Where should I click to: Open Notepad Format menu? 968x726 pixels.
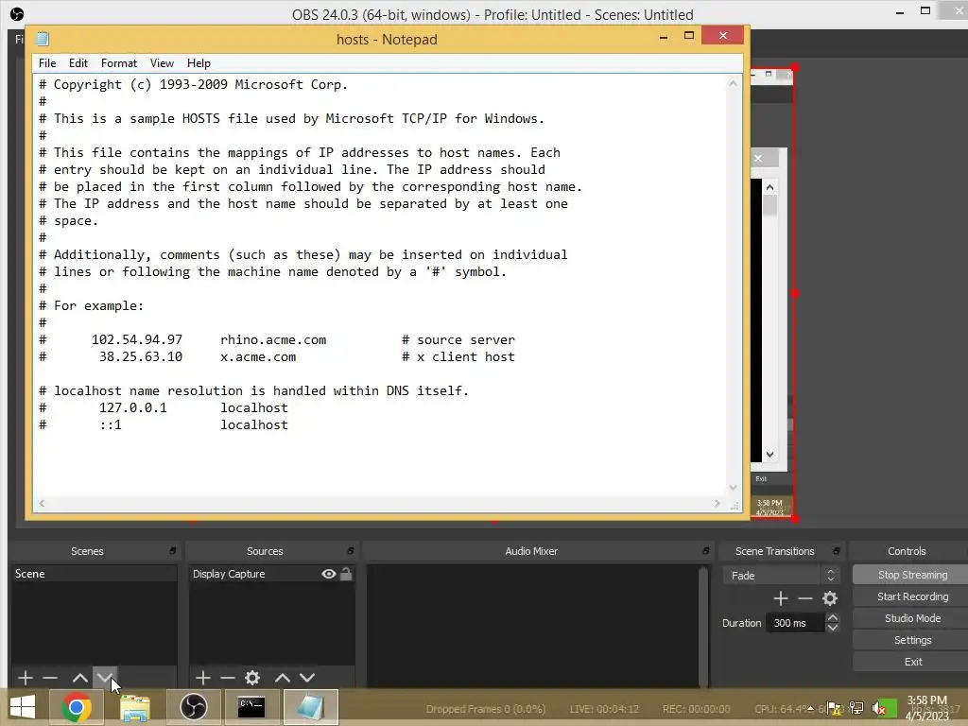[x=118, y=63]
